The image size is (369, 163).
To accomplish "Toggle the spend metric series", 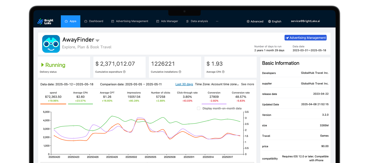I will (x=53, y=97).
